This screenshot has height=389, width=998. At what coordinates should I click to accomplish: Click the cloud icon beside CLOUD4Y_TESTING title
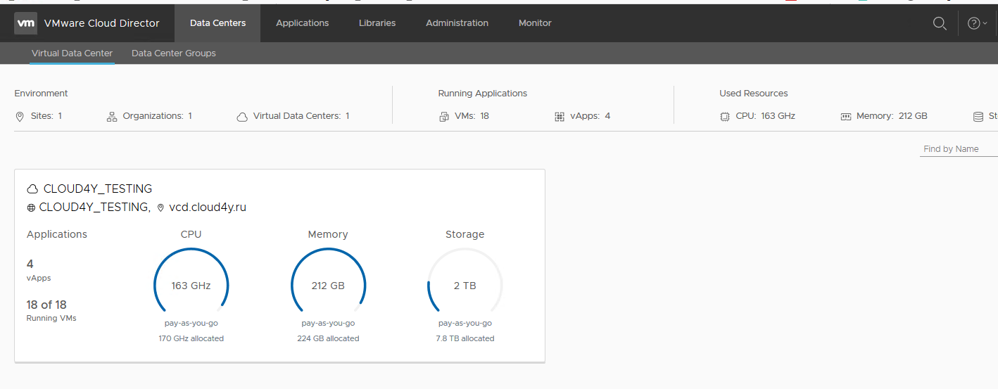pyautogui.click(x=32, y=189)
